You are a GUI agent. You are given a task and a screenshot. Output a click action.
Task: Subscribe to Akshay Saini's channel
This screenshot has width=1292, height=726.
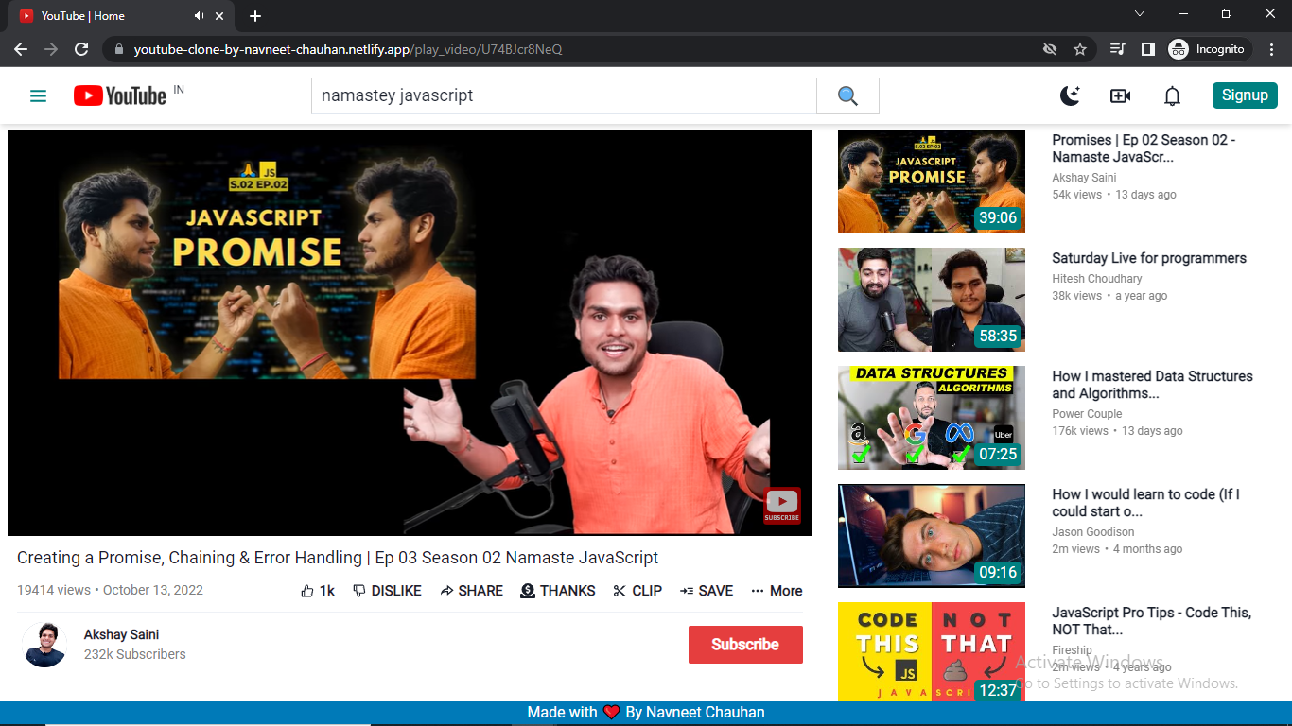point(745,644)
